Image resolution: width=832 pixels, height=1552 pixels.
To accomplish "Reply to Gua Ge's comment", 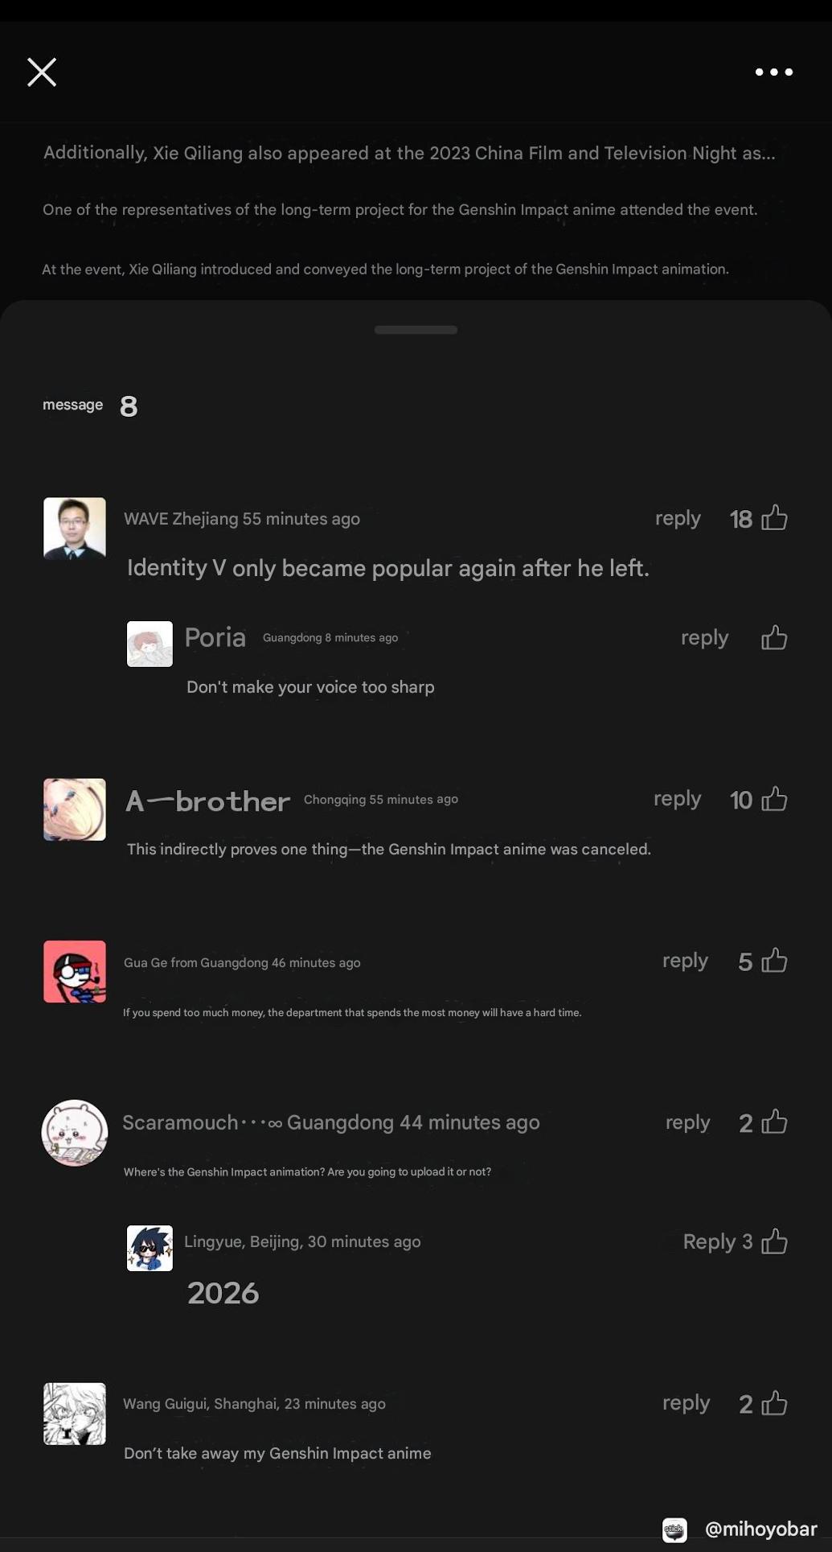I will tap(685, 961).
